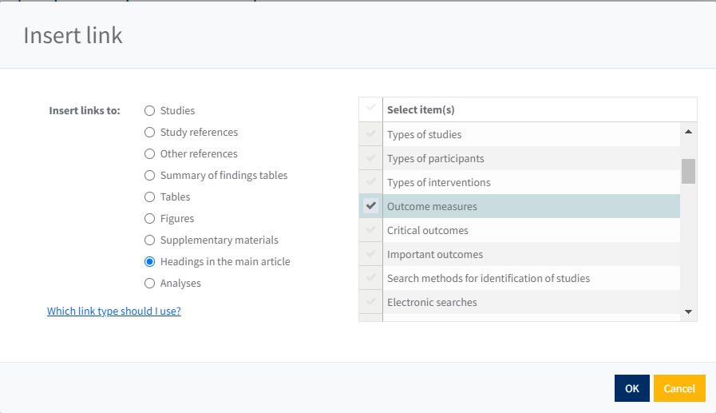Screen dimensions: 716x413
Task: Check the Types of studies item
Action: 370,134
